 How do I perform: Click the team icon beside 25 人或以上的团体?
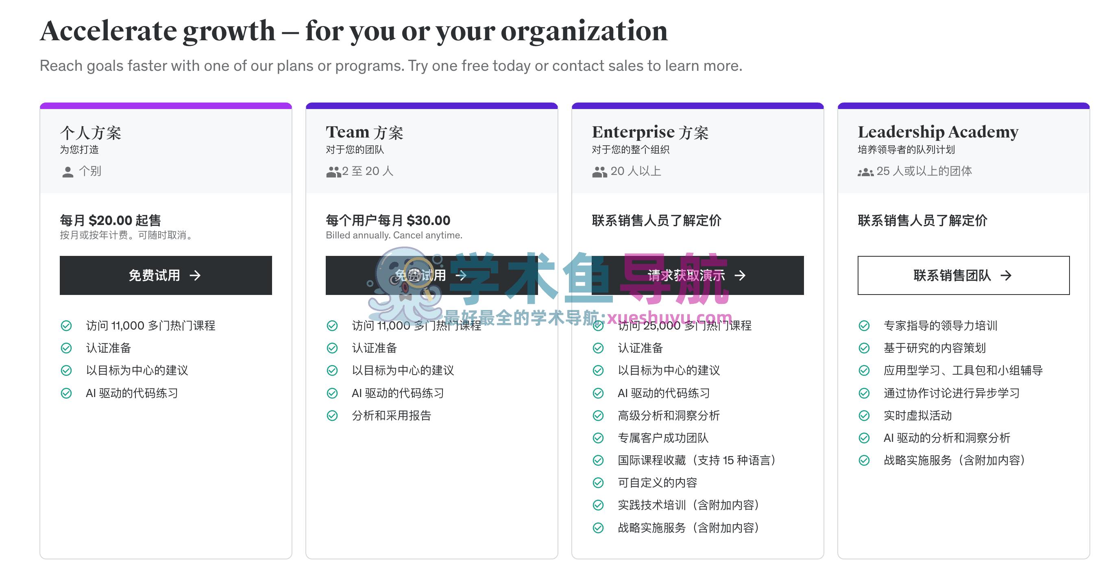tap(865, 172)
